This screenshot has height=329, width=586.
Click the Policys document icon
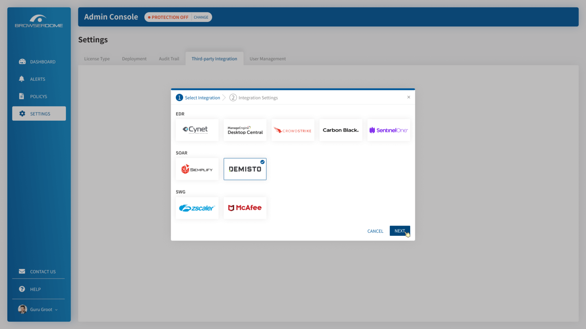[x=22, y=96]
